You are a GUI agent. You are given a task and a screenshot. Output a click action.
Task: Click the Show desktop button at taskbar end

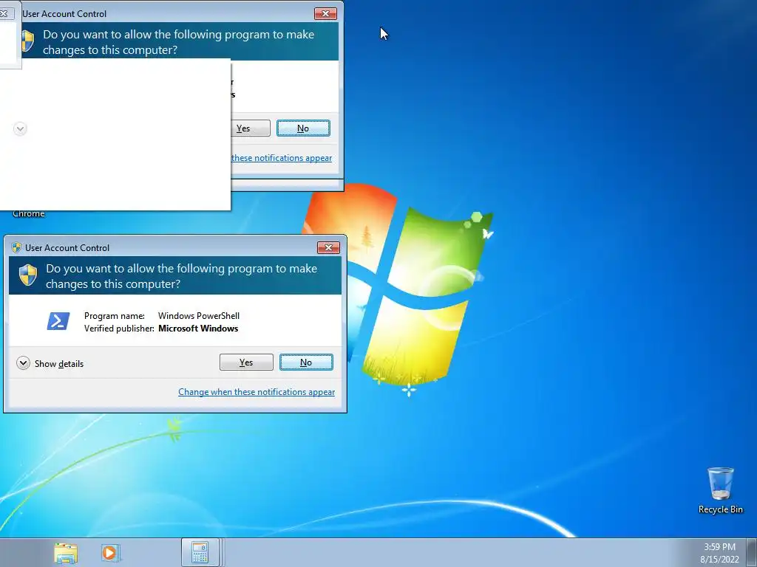752,552
